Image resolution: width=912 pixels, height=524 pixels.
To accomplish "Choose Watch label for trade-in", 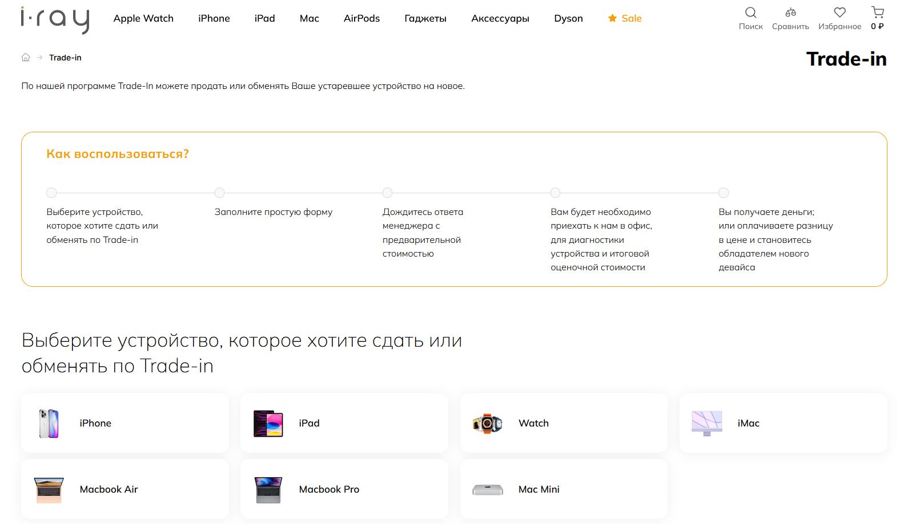I will (533, 423).
